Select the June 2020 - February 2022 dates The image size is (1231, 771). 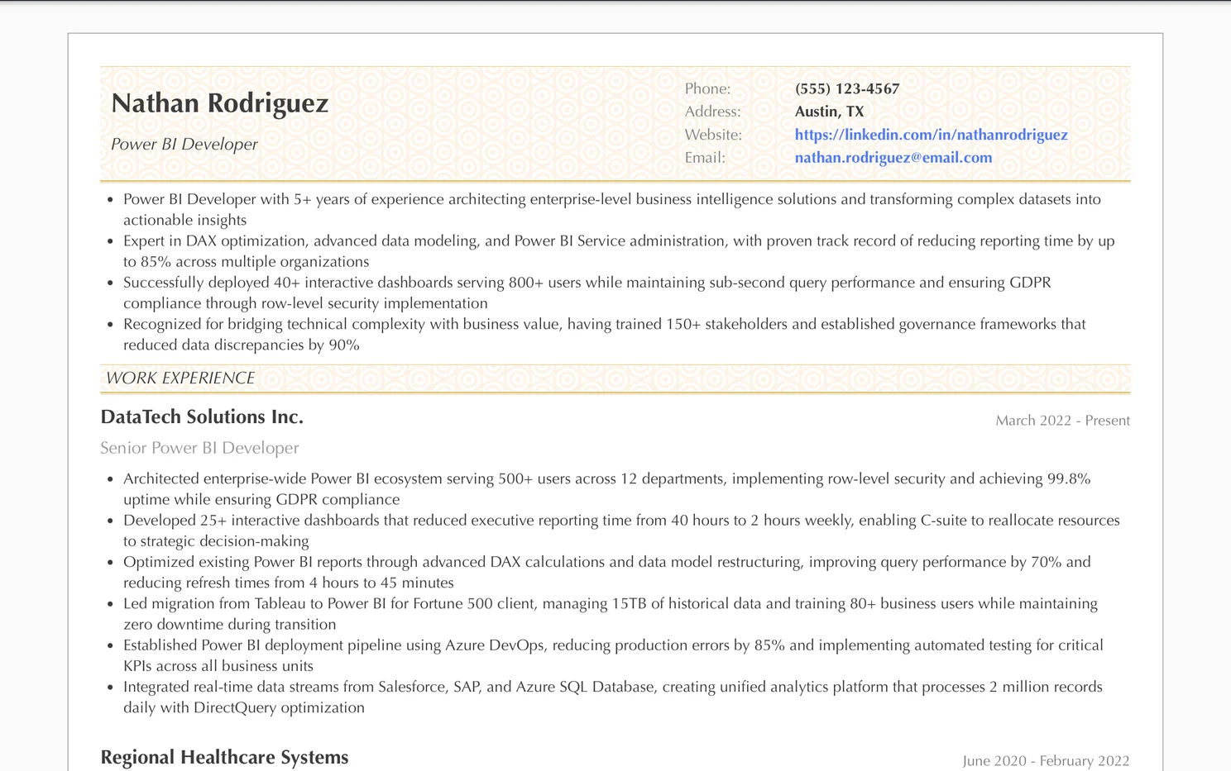point(1046,760)
